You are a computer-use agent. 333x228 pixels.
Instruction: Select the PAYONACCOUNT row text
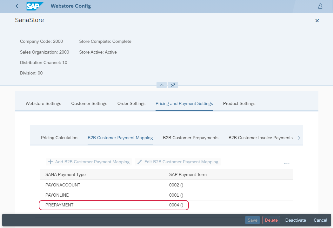pos(63,185)
